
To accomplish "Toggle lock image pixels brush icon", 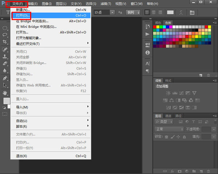I will pyautogui.click(x=173, y=137).
